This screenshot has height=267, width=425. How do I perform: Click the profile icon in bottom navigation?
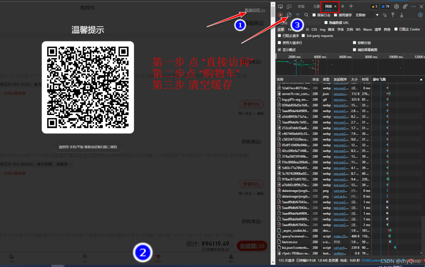(x=231, y=257)
